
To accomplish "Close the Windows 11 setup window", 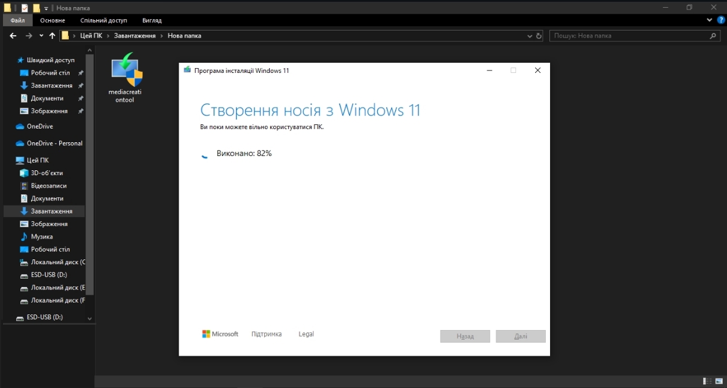I will 537,70.
